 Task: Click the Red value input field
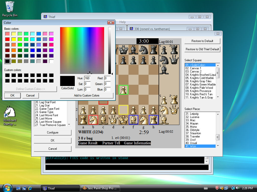tap(107, 78)
